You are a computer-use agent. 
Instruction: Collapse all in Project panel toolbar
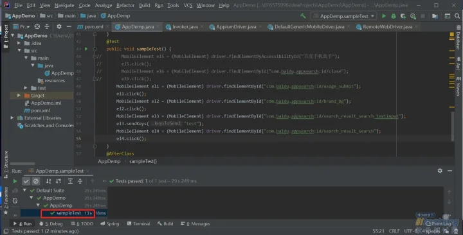[47, 26]
